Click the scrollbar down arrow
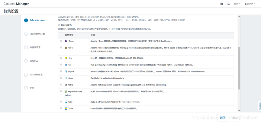 click(x=239, y=111)
